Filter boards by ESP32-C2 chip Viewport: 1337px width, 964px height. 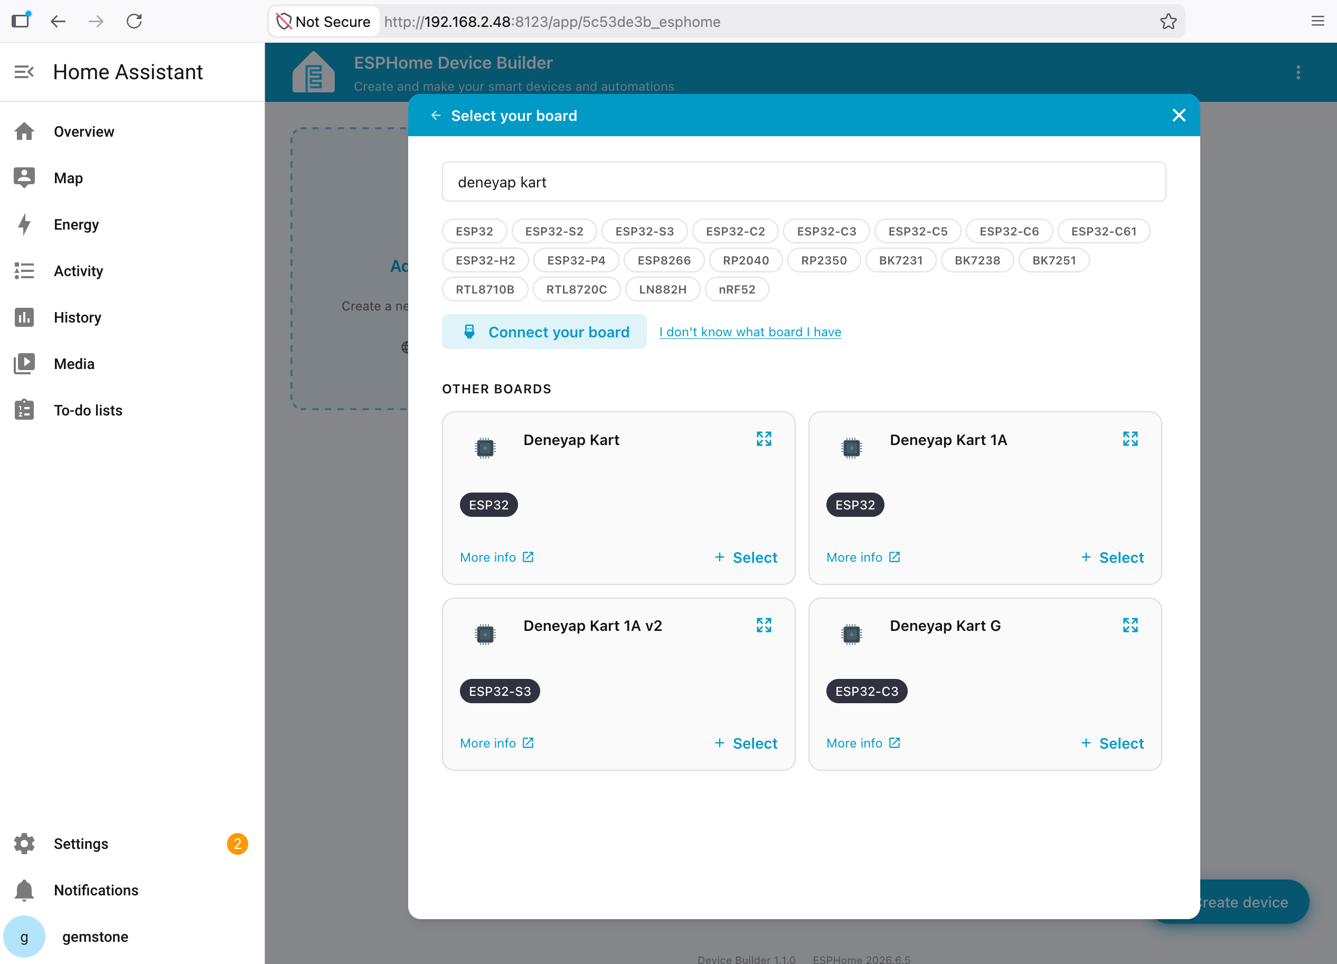[735, 231]
